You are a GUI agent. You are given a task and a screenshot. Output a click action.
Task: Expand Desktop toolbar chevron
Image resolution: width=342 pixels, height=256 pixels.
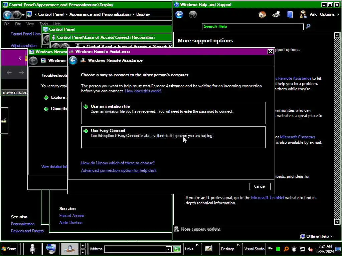coord(238,245)
